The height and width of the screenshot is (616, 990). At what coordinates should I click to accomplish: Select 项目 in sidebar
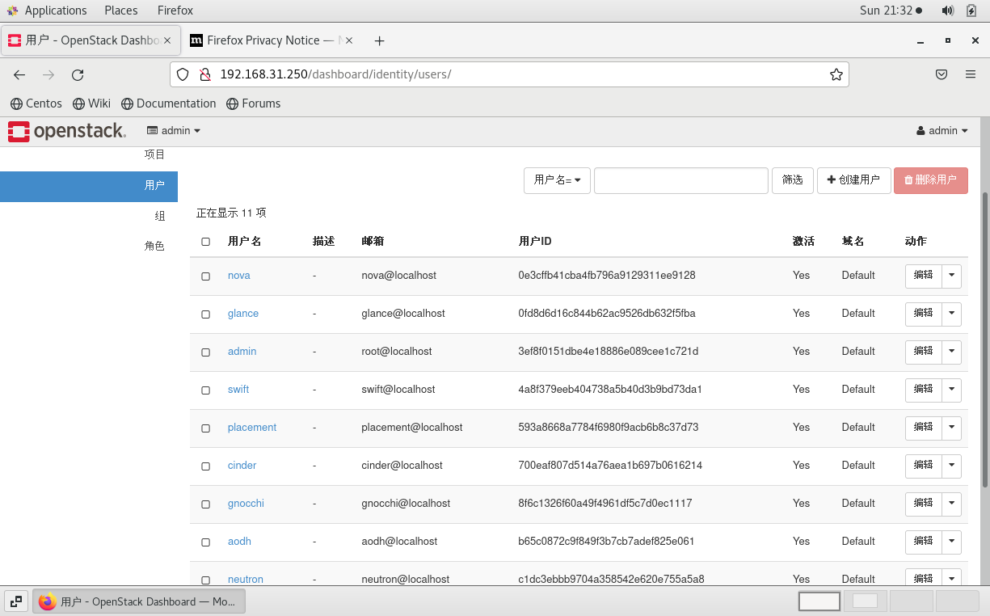pos(154,154)
